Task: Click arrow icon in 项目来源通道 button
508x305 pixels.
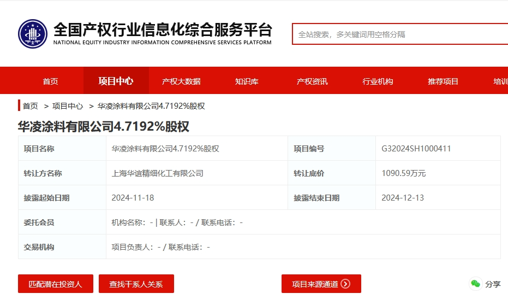Action: 346,284
